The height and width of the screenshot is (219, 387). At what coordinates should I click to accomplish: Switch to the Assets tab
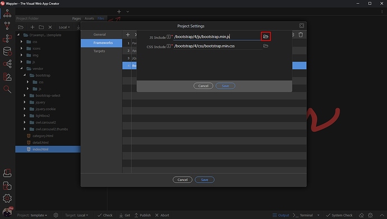(x=89, y=18)
